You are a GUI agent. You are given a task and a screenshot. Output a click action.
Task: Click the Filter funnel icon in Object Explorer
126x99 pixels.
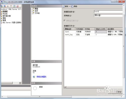pos(11,6)
